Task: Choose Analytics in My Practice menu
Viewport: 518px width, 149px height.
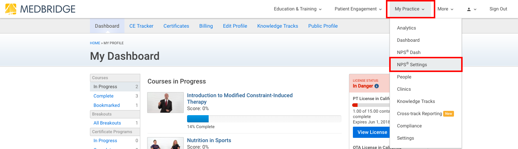Action: pos(406,28)
